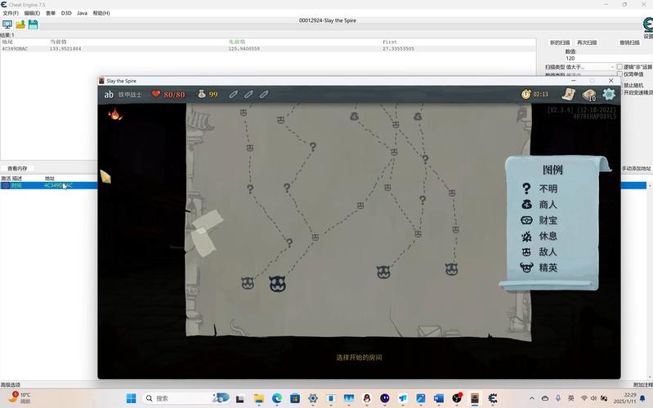Click the 先前值 column header

237,42
